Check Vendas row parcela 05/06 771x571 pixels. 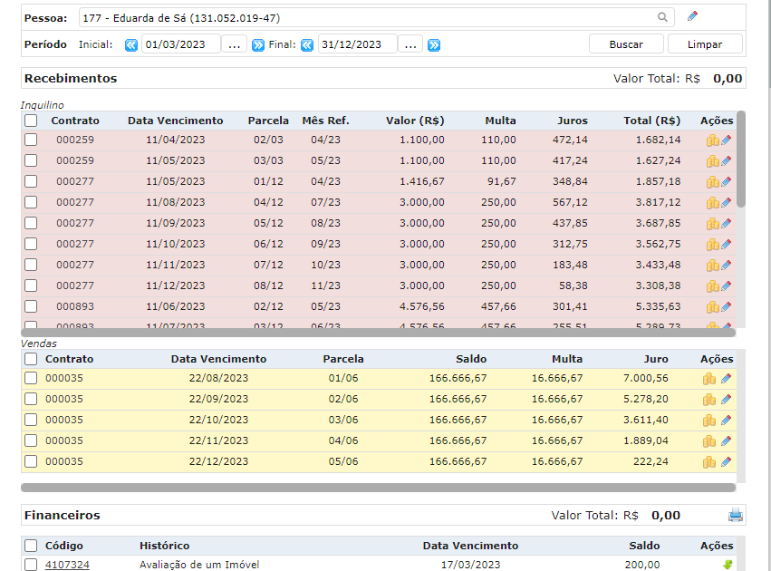[x=31, y=461]
